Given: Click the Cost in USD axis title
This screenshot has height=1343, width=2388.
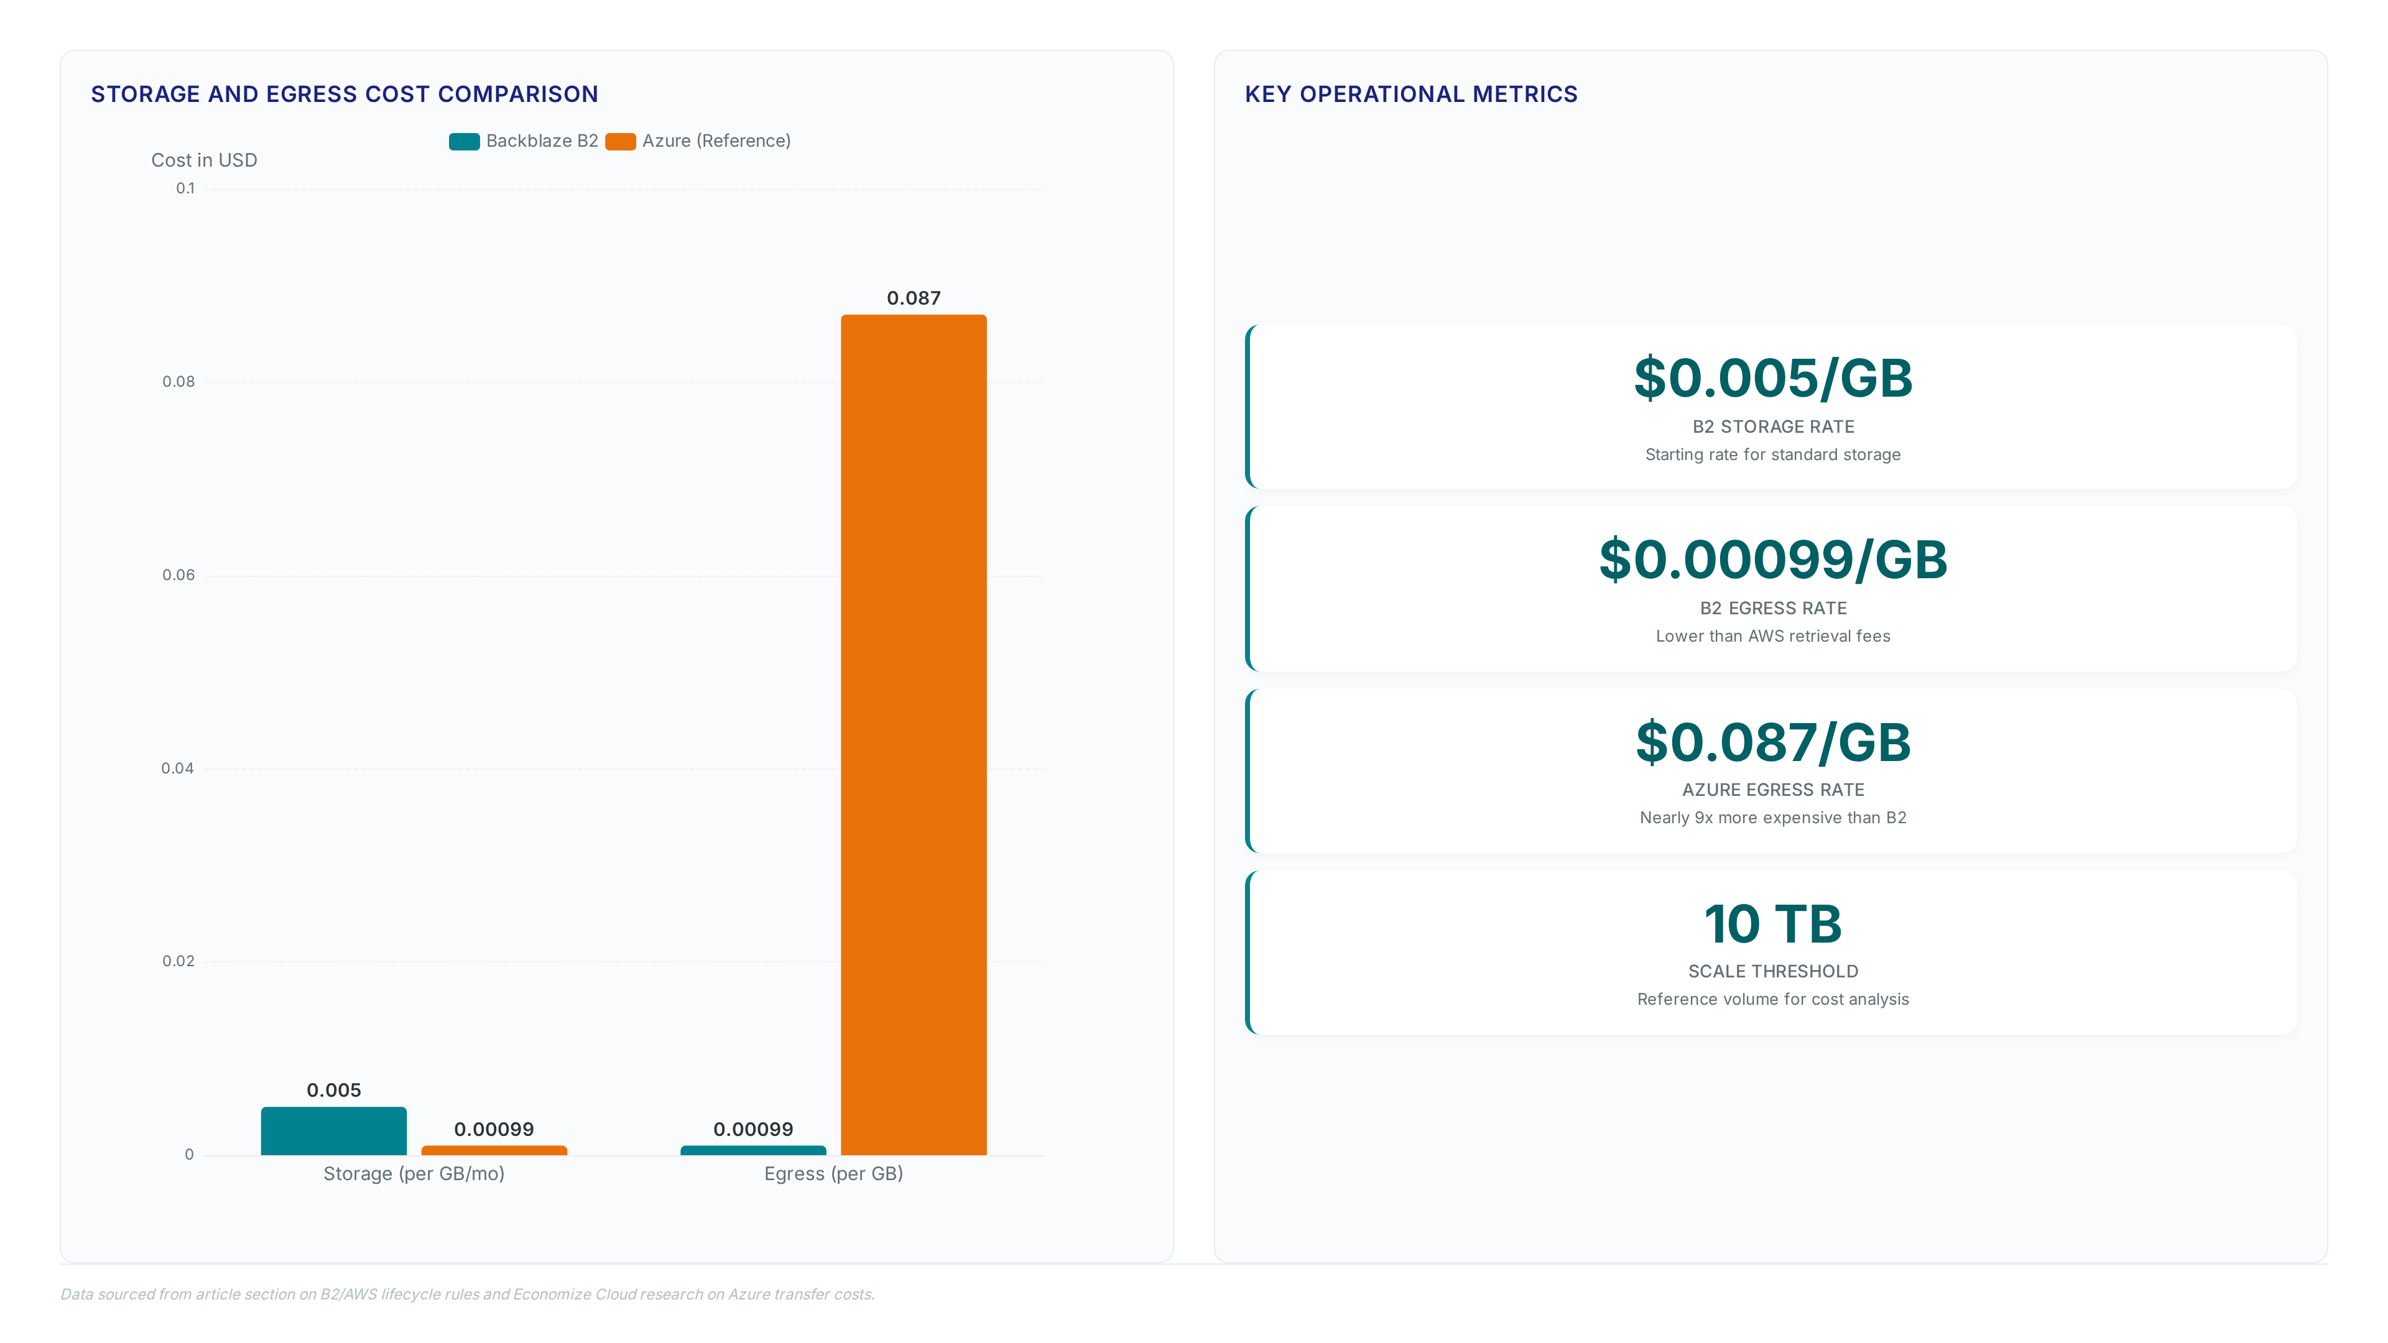Looking at the screenshot, I should coord(204,160).
